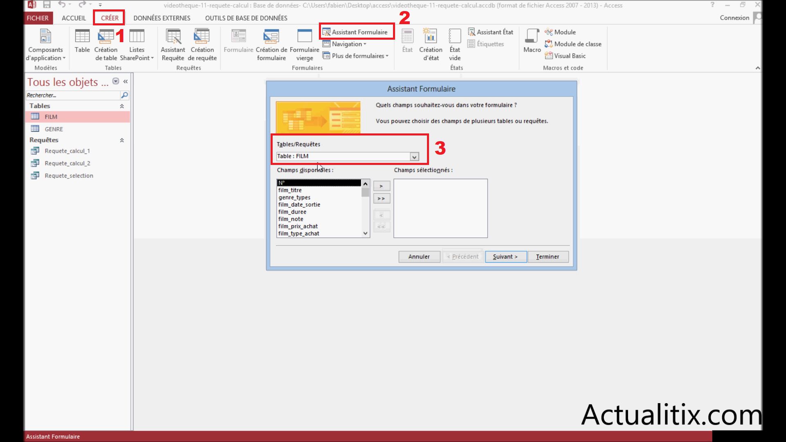Open Création d'état designer
This screenshot has height=442, width=786.
pyautogui.click(x=431, y=45)
